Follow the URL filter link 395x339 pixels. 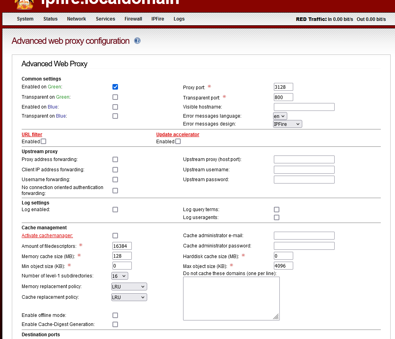pyautogui.click(x=32, y=135)
